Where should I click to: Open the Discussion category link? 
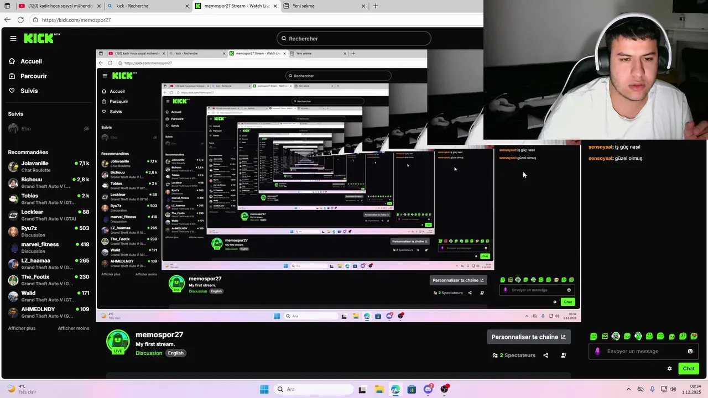pyautogui.click(x=149, y=353)
